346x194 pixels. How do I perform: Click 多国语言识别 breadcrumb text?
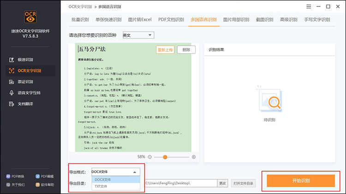pos(109,6)
